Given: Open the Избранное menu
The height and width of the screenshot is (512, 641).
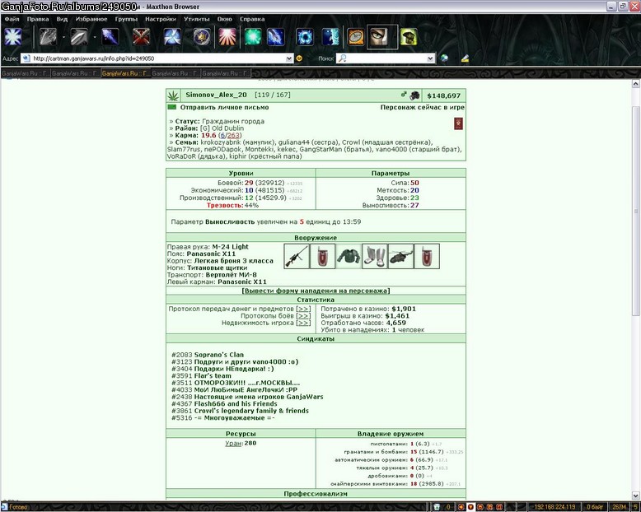Looking at the screenshot, I should (x=91, y=19).
